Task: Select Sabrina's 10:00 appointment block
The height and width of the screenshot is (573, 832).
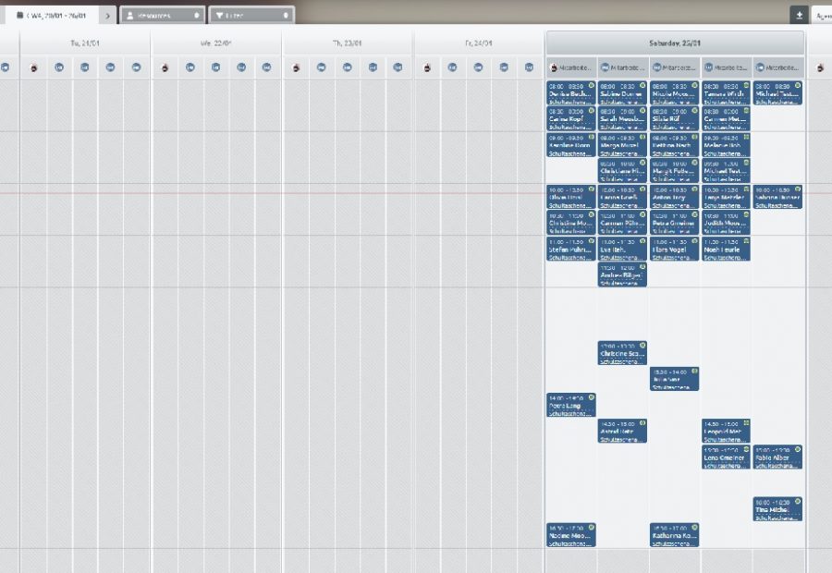Action: click(x=777, y=197)
